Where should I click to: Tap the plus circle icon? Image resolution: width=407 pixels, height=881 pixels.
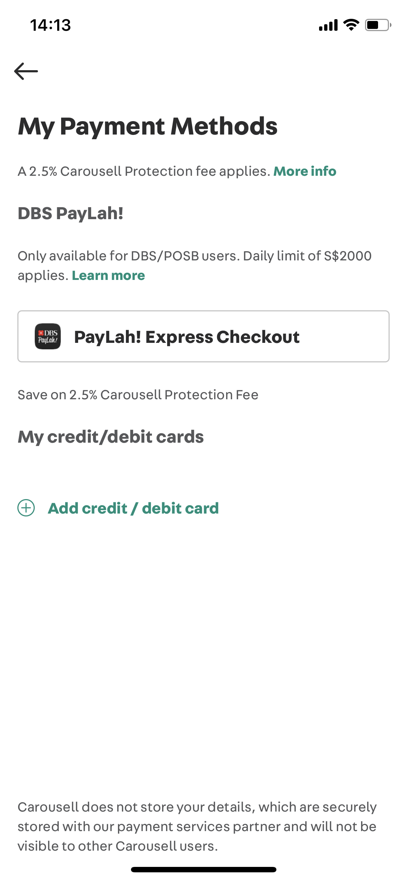click(26, 508)
